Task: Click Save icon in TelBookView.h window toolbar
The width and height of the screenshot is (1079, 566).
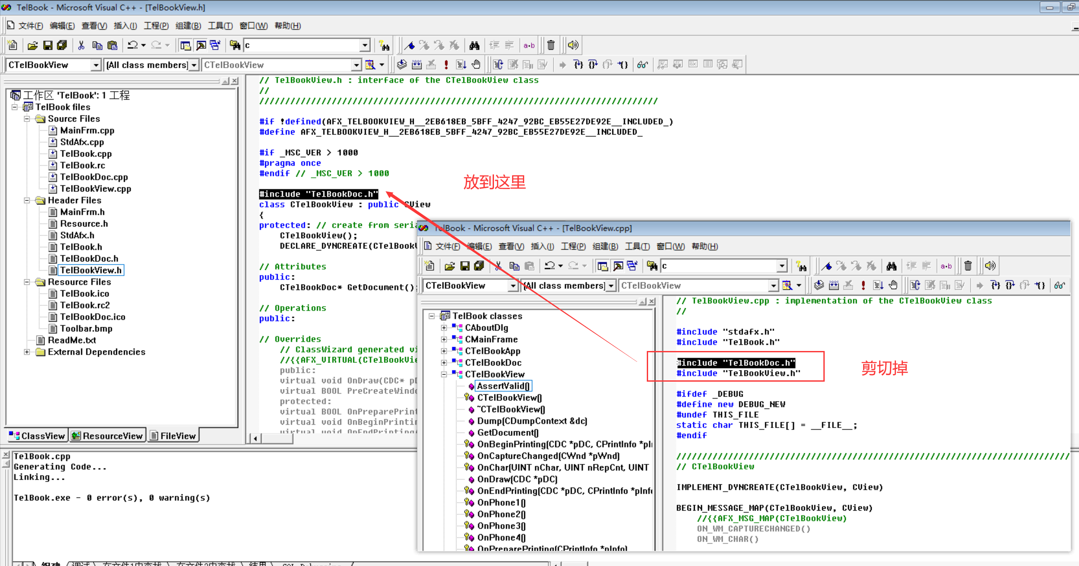Action: 47,45
